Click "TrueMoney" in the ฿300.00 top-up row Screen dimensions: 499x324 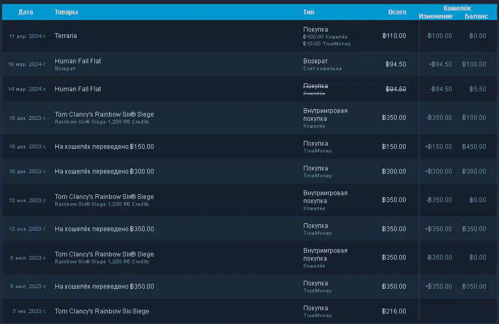pyautogui.click(x=318, y=176)
